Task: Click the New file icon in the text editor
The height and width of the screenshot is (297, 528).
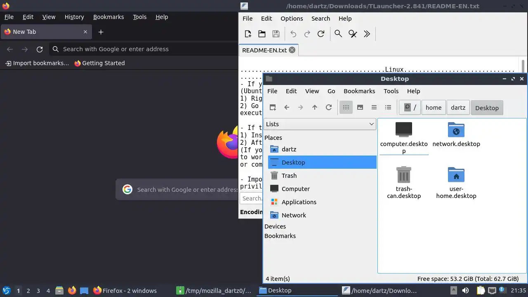Action: [x=248, y=34]
